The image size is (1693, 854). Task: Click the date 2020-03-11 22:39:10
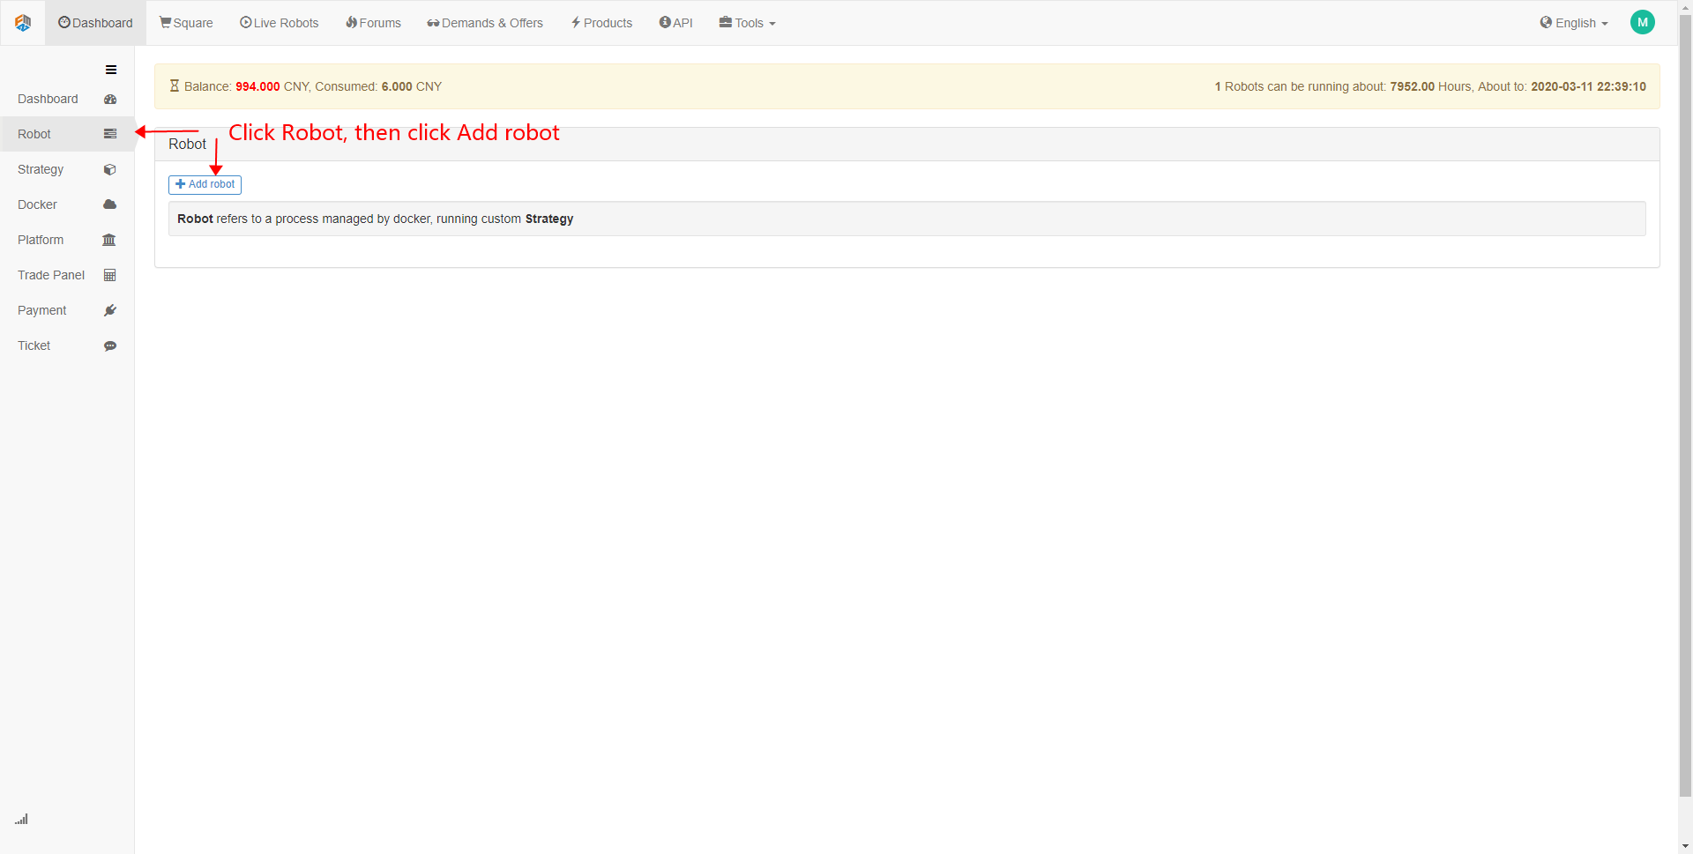pos(1588,86)
